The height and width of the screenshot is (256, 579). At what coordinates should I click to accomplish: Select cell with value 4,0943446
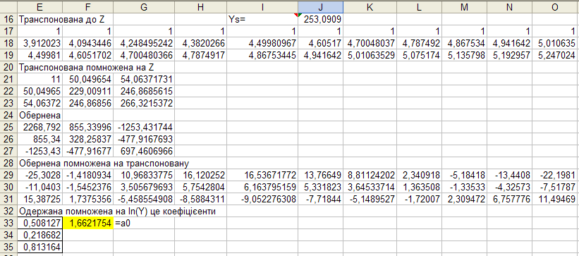(x=88, y=43)
